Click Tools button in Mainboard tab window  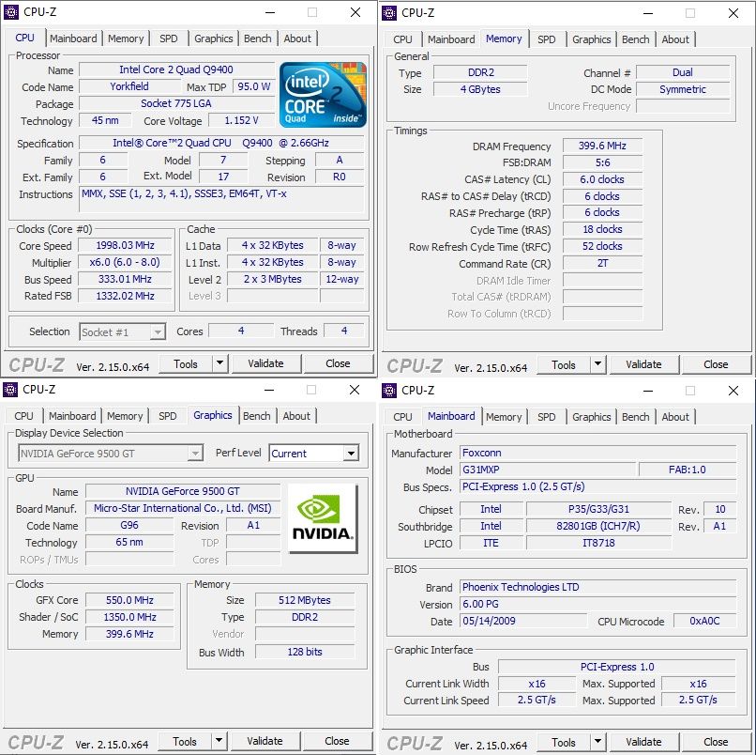[x=563, y=742]
